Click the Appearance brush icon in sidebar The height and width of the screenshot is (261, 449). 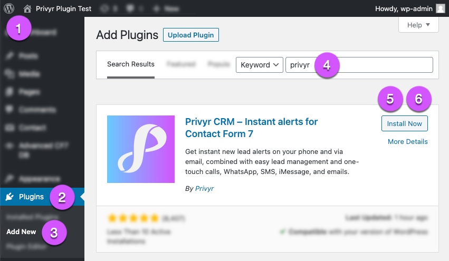pyautogui.click(x=9, y=179)
